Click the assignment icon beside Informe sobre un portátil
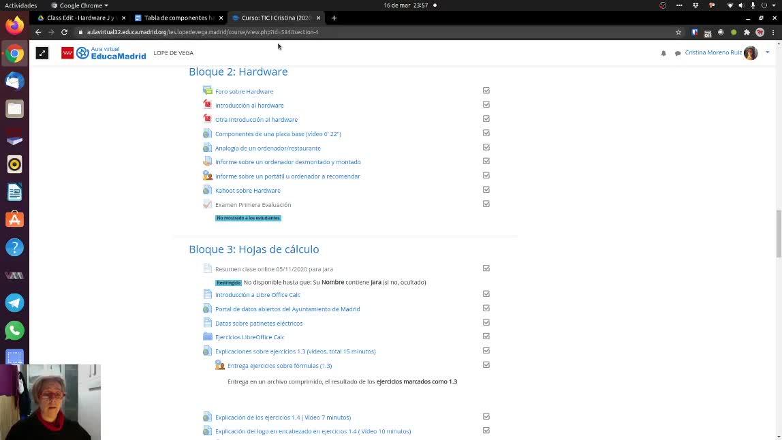 208,176
